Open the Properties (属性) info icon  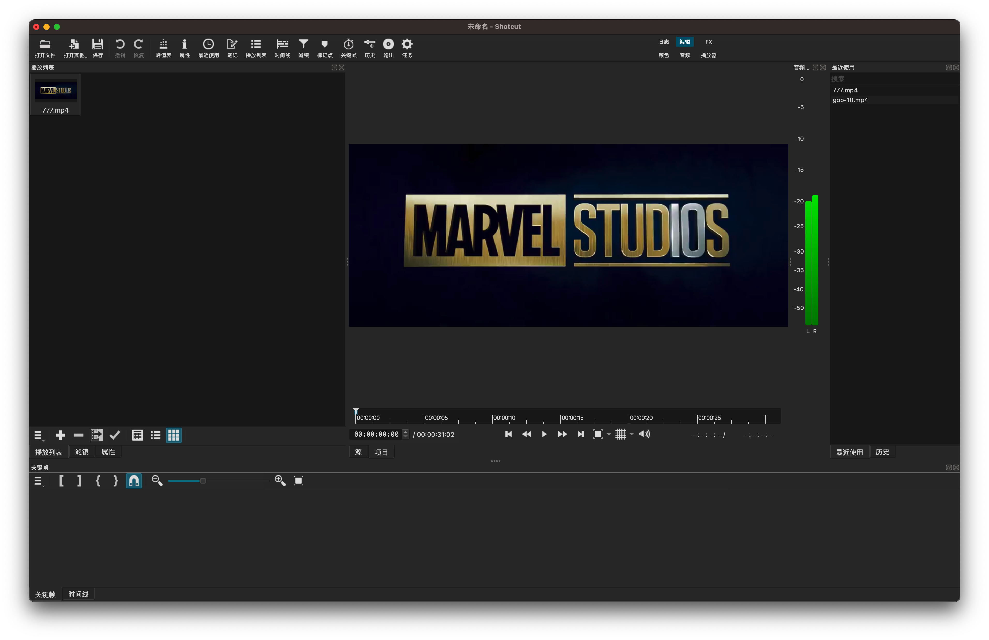click(x=184, y=48)
